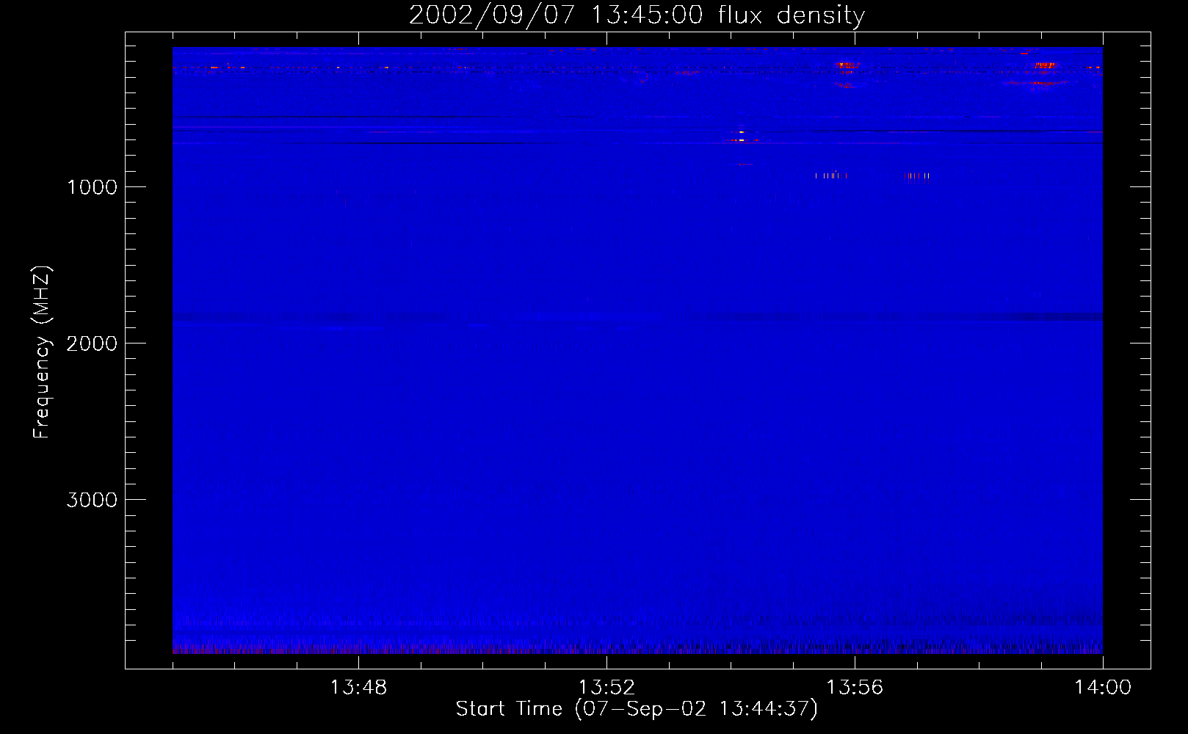The height and width of the screenshot is (734, 1188).
Task: Click the 'Start Time (07-Sep-02 13:44:37)' label
Action: click(x=637, y=709)
